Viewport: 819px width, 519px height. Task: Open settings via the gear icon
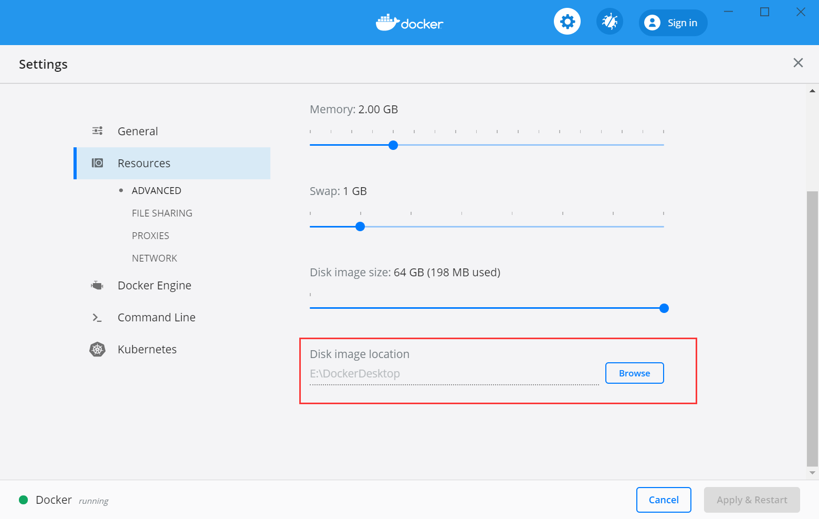coord(567,22)
